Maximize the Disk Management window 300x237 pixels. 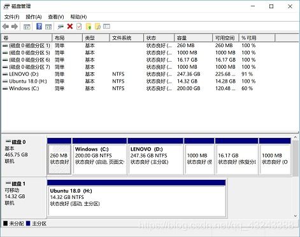click(x=271, y=6)
